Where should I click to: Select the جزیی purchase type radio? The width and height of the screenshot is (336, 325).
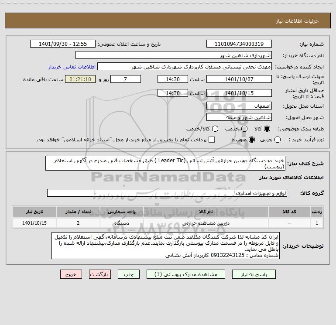point(278,140)
